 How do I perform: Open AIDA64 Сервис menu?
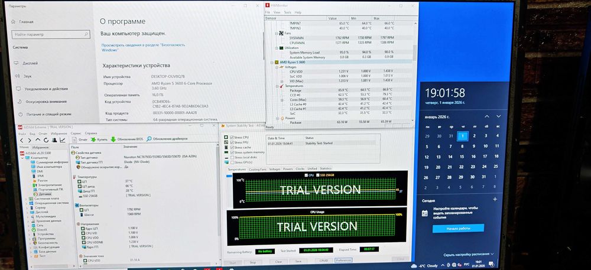(x=76, y=134)
